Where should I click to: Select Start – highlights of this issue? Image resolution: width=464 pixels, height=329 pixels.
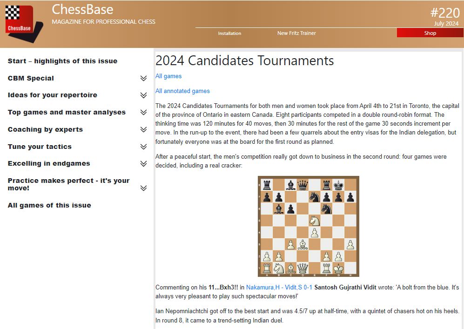point(62,61)
